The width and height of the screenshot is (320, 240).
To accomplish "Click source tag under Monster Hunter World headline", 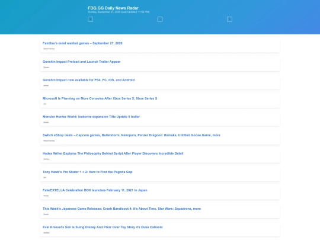I will [x=46, y=122].
